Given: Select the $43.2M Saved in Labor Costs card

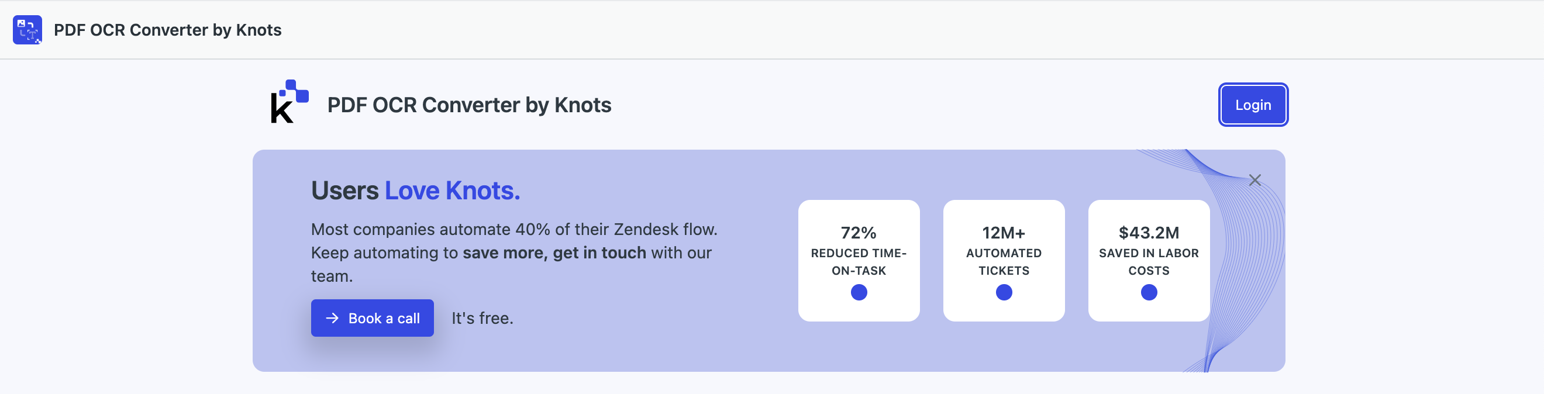Looking at the screenshot, I should coord(1149,261).
